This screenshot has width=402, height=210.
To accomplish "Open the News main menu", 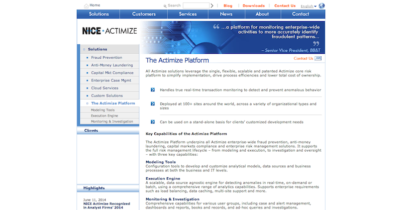I will point(226,14).
